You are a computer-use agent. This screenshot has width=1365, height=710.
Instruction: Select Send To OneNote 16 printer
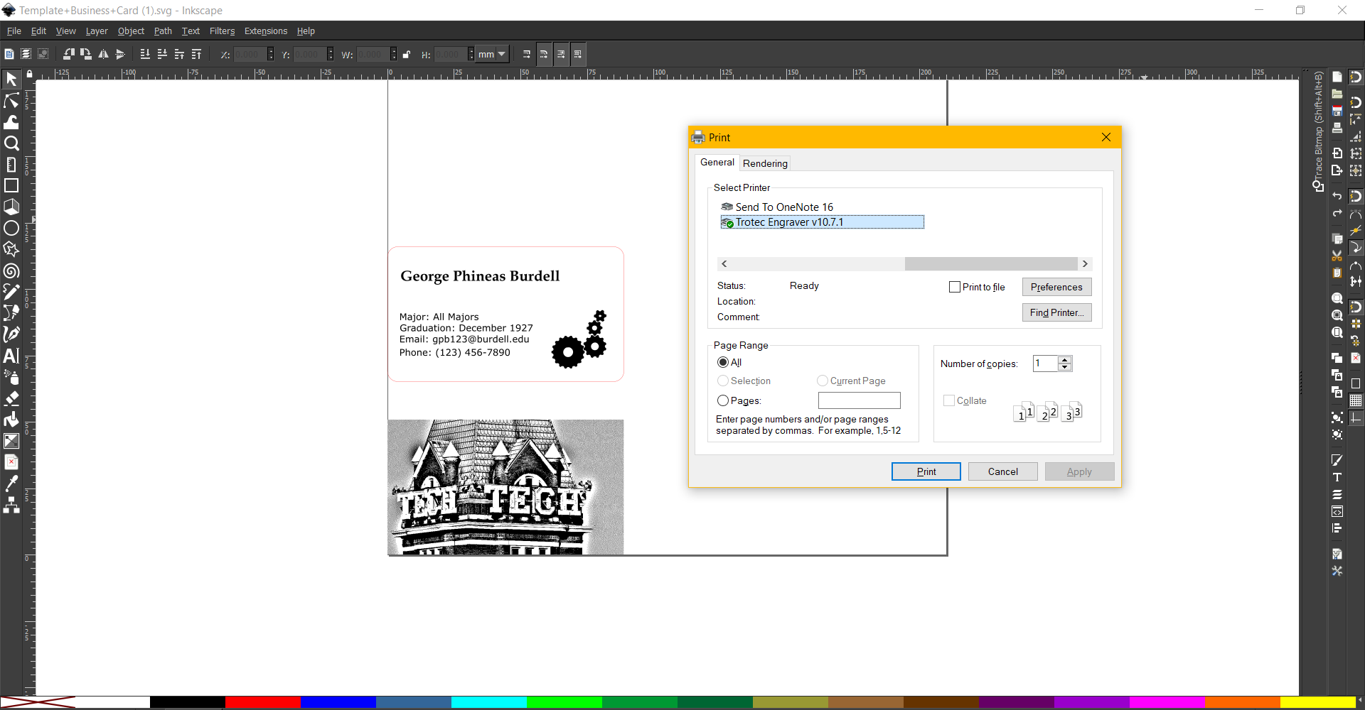point(777,207)
